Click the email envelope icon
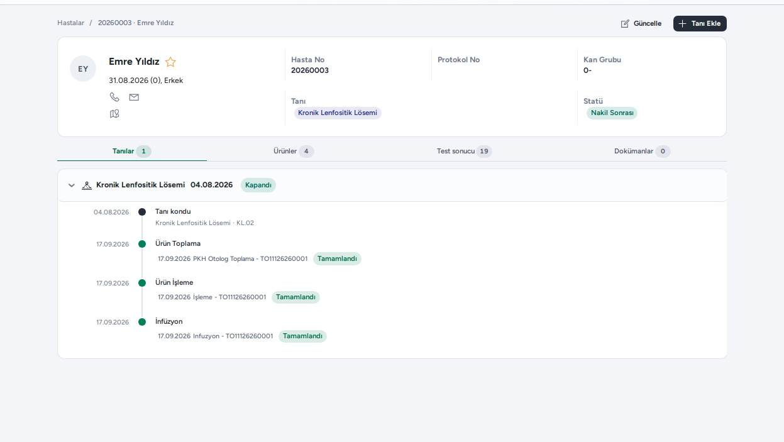 [134, 97]
